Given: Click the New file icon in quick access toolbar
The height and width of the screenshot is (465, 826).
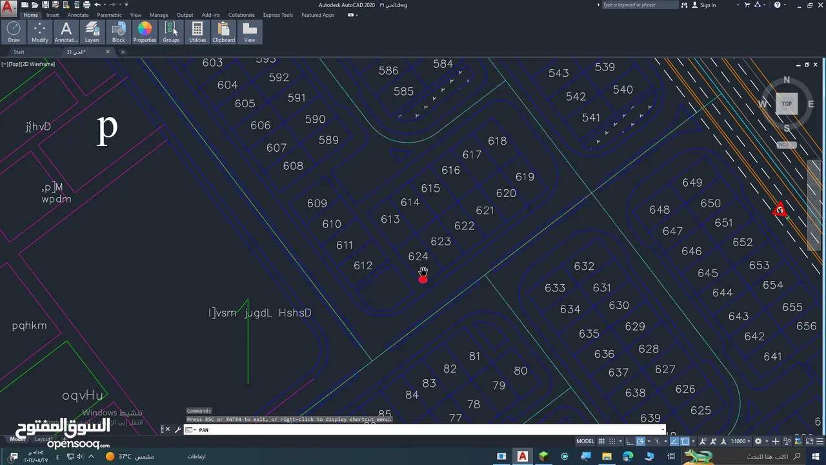Looking at the screenshot, I should click(25, 5).
